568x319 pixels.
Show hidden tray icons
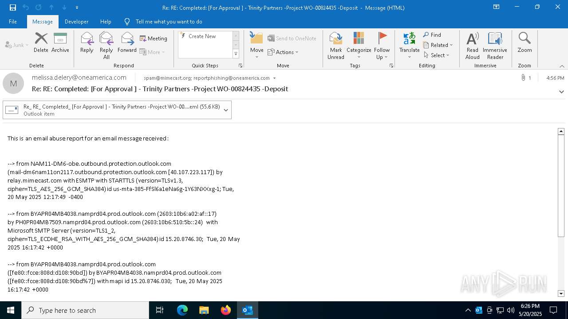click(x=468, y=310)
